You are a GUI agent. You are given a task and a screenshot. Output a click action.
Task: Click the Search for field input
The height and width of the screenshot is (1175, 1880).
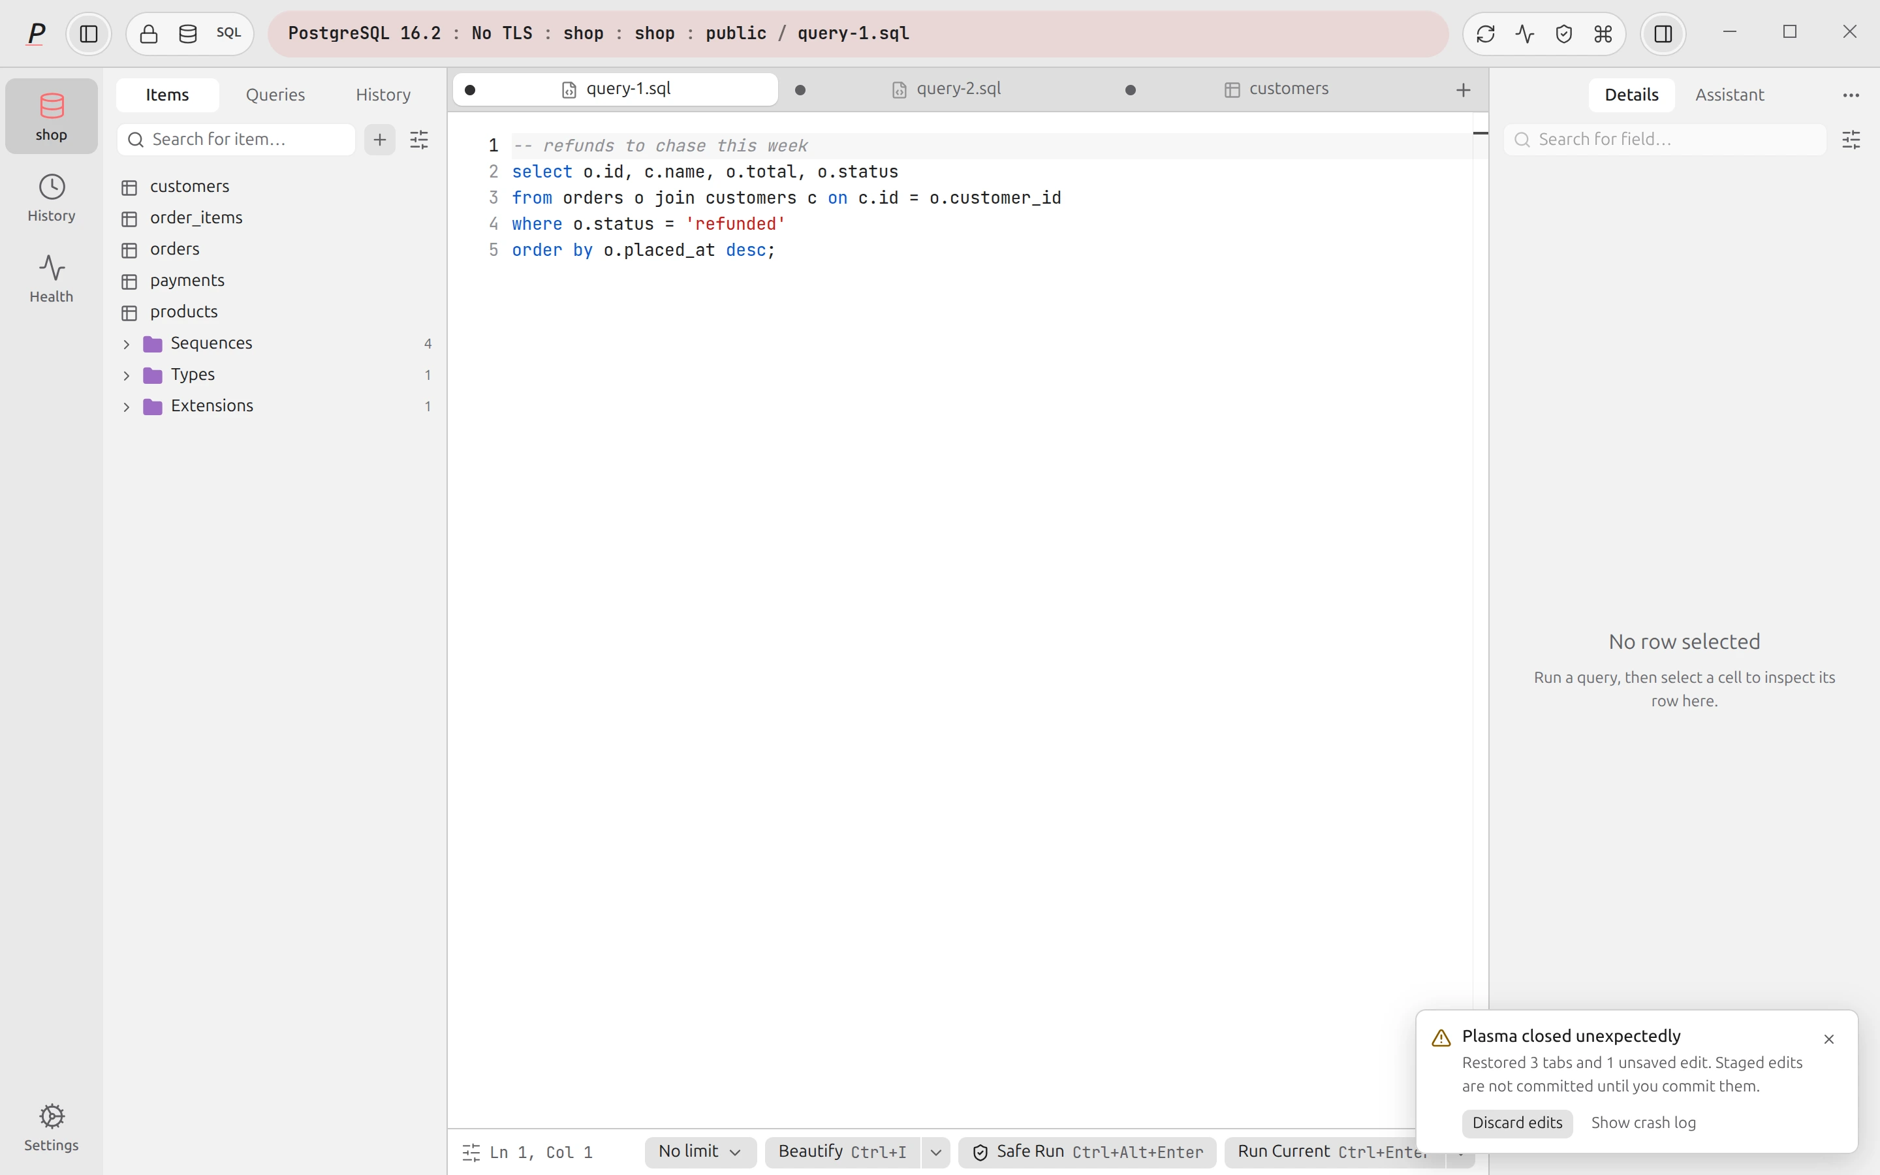click(x=1664, y=139)
